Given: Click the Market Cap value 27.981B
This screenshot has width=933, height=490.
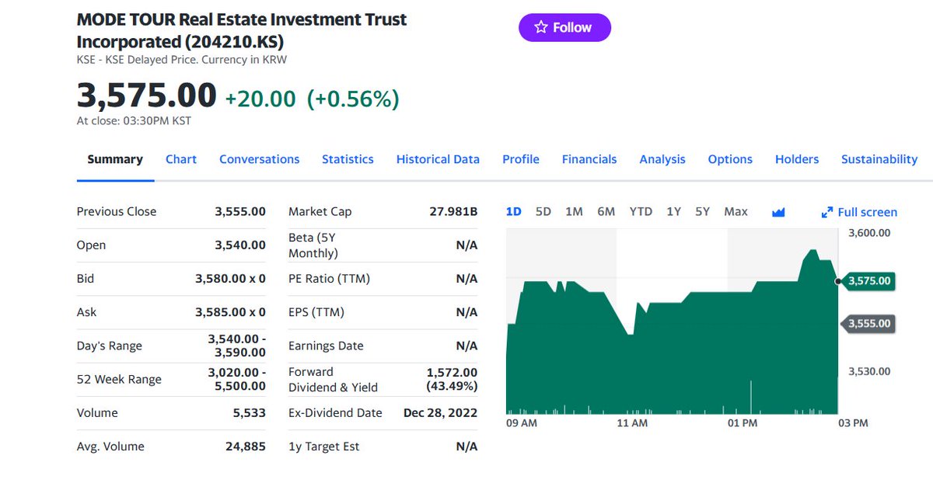Looking at the screenshot, I should 453,211.
